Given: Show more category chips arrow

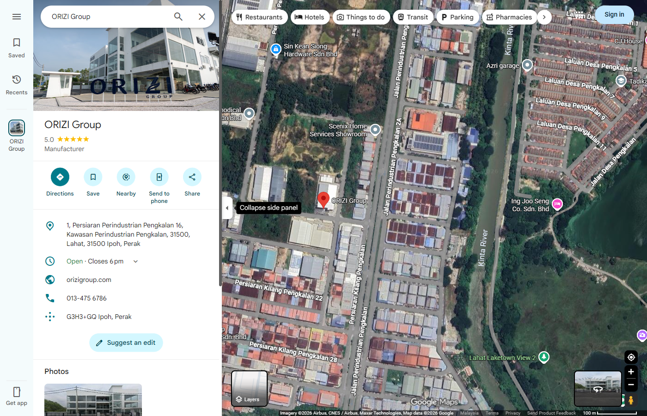Looking at the screenshot, I should click(544, 17).
